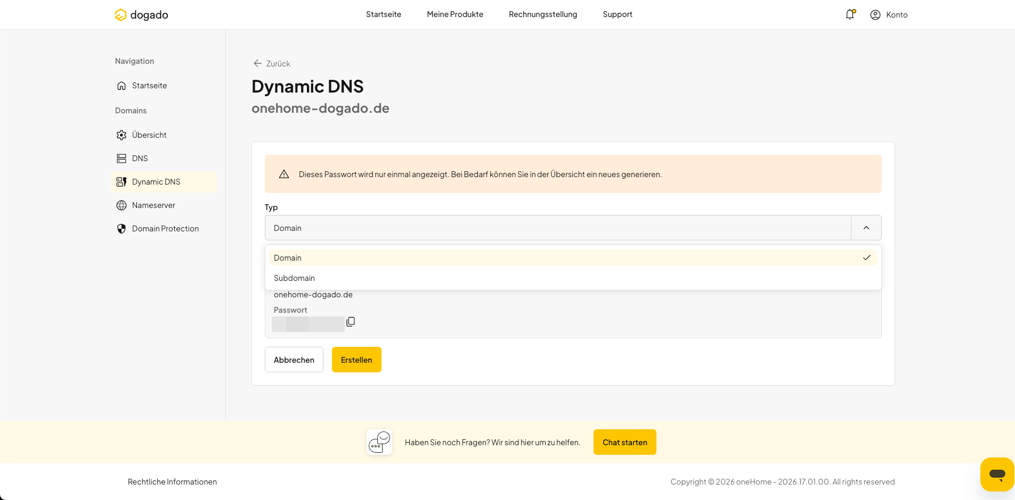Click the gear icon next to Übersicht
1015x500 pixels.
[121, 135]
